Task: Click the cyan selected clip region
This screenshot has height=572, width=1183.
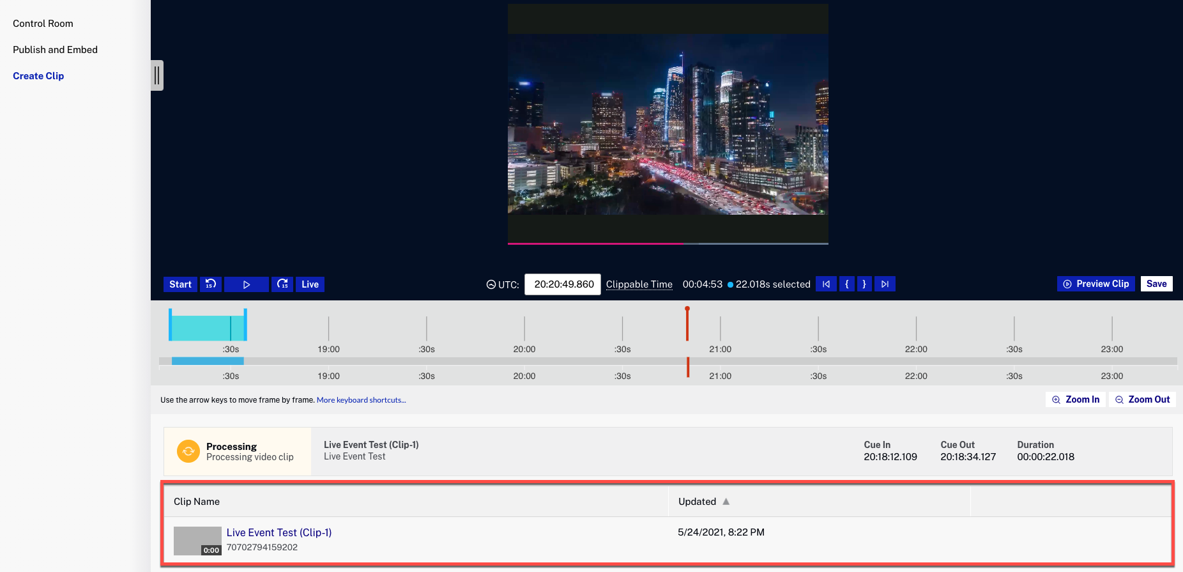Action: pos(208,328)
